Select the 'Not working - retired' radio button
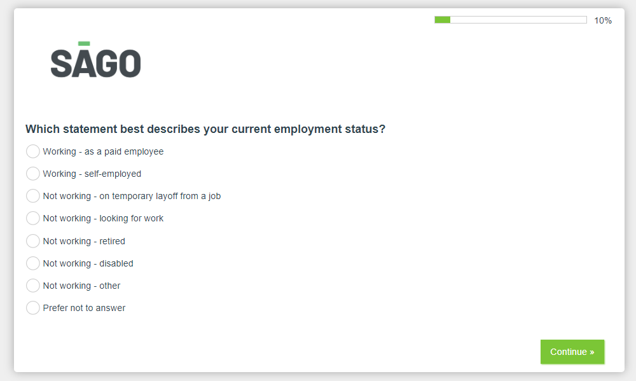The height and width of the screenshot is (381, 636). point(33,241)
